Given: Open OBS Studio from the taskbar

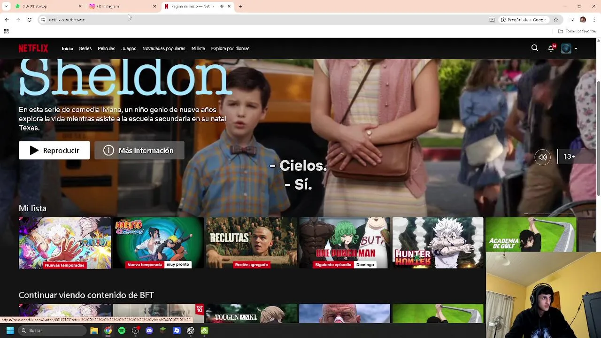Looking at the screenshot, I should [136, 330].
